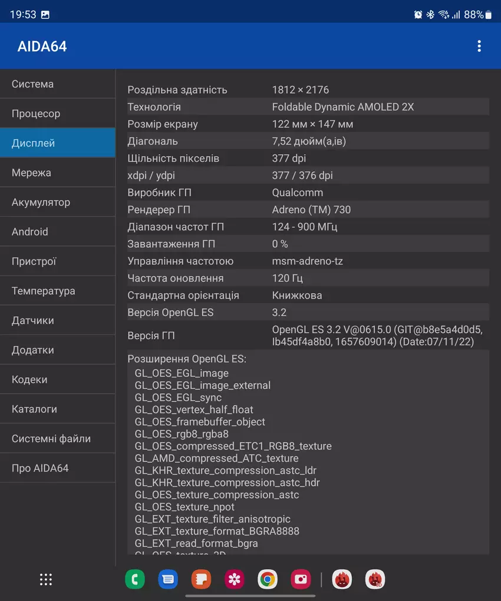
Task: Tap the Версія ГП info row
Action: coord(308,336)
